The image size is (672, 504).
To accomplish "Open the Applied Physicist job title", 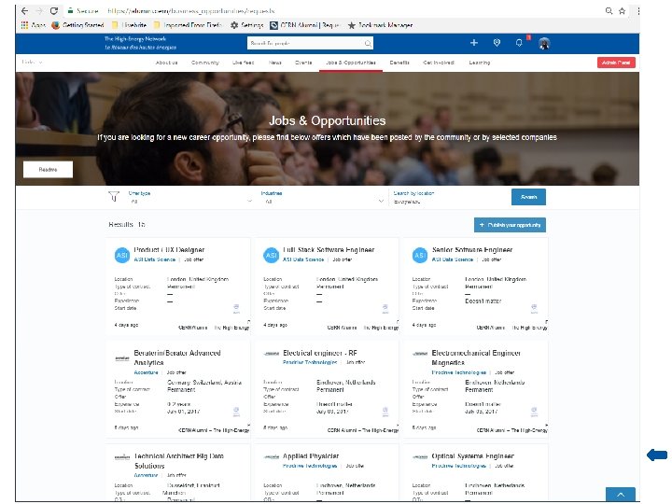I will [x=311, y=456].
